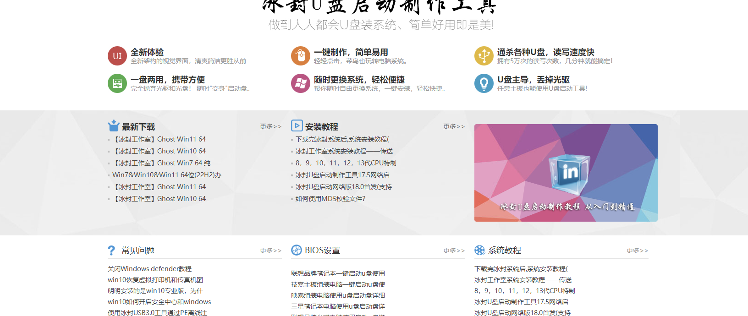Click the 全新体验 feature heading

click(x=147, y=52)
